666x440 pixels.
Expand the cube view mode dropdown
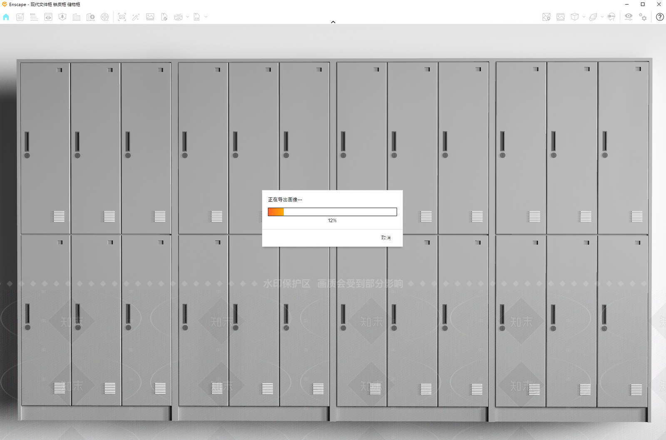[584, 17]
